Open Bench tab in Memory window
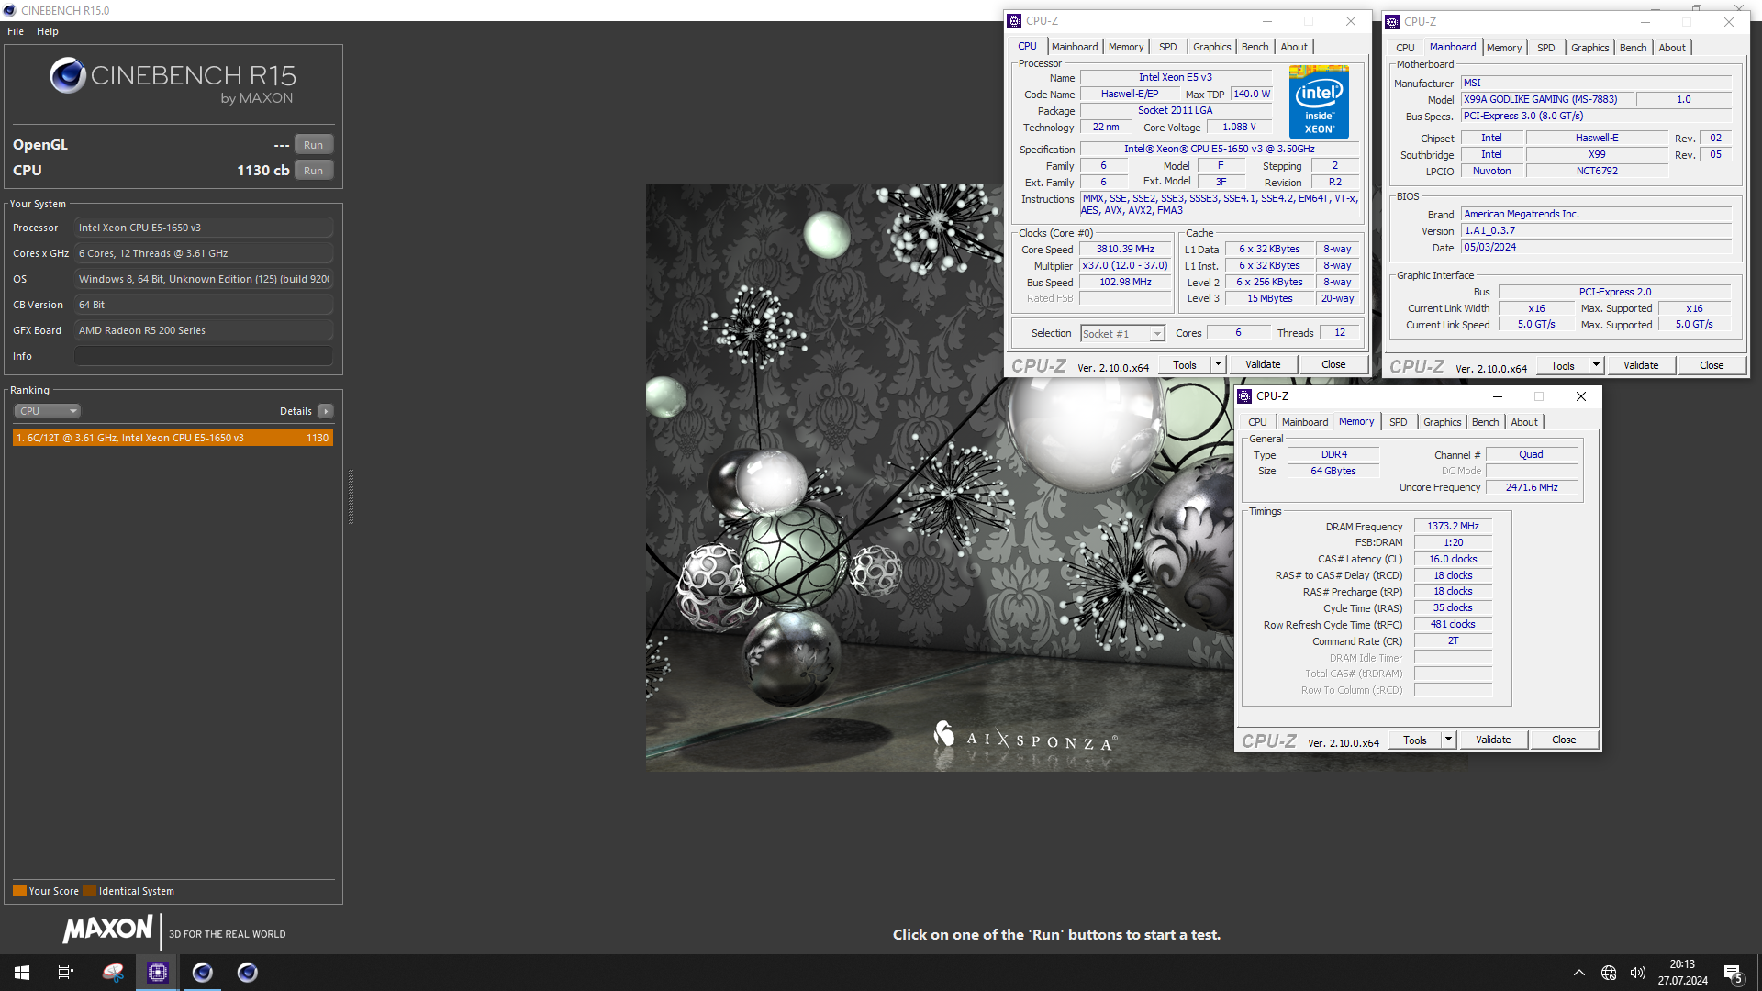 click(x=1485, y=422)
